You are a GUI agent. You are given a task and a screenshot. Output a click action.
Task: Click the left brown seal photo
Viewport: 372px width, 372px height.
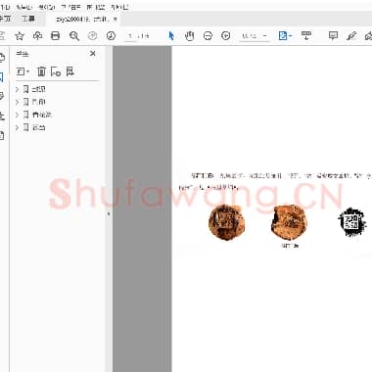(226, 222)
